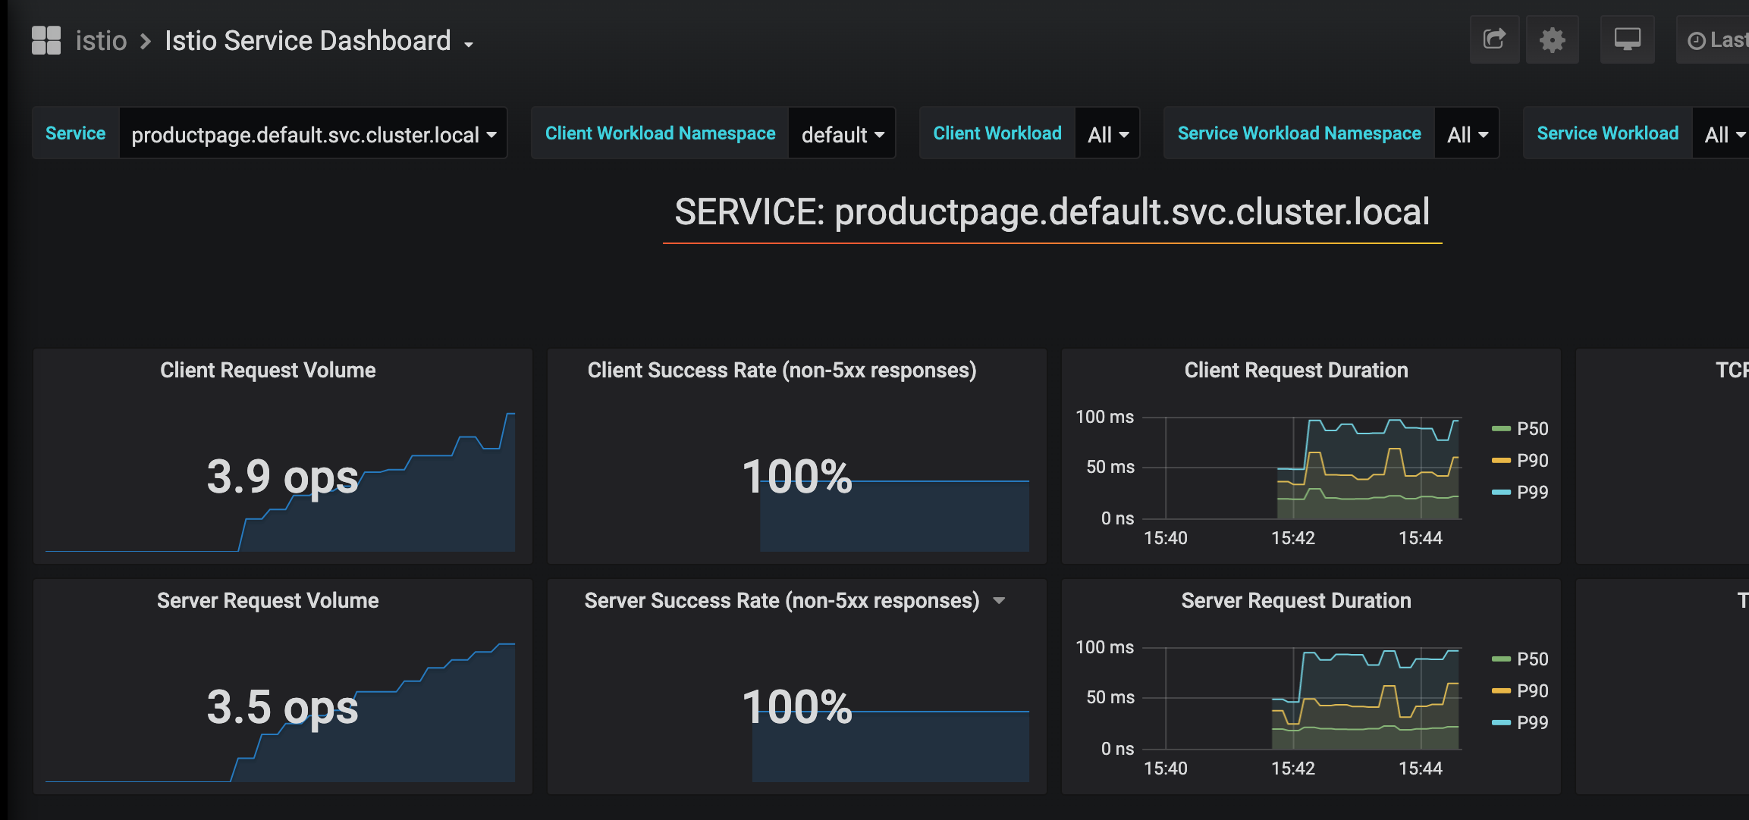Screen dimensions: 1749x820
Task: Expand the Service Workload All dropdown
Action: 1722,134
